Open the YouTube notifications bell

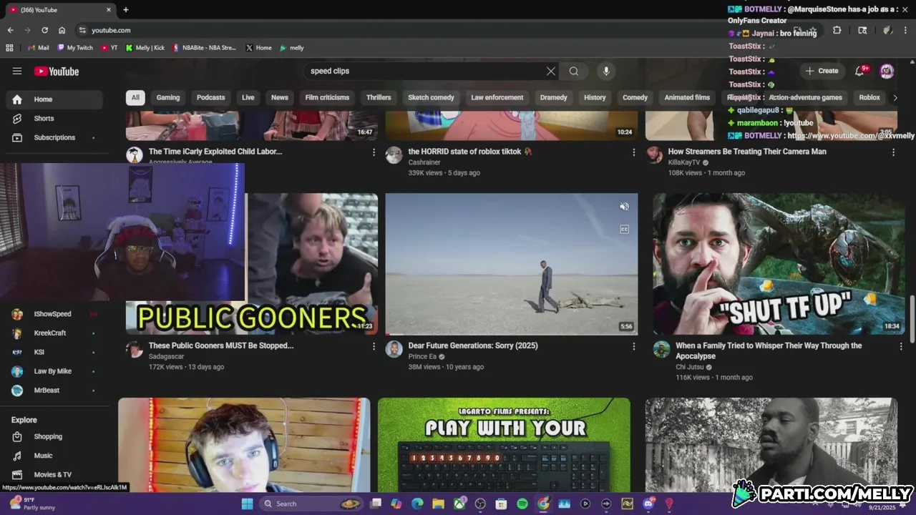click(861, 71)
